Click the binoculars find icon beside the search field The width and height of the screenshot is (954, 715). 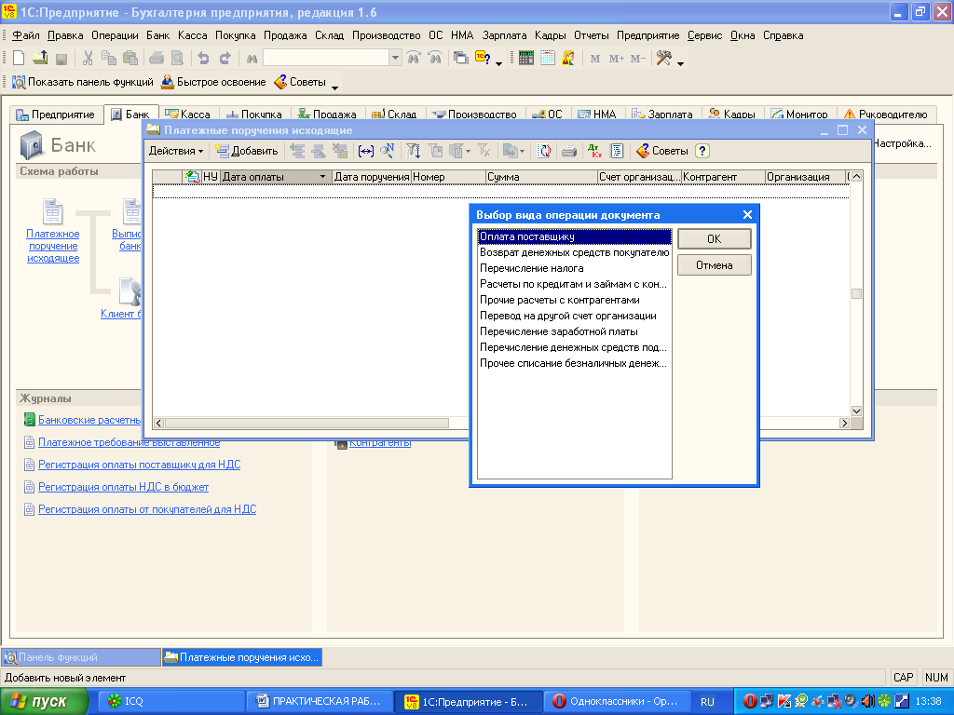[x=252, y=59]
